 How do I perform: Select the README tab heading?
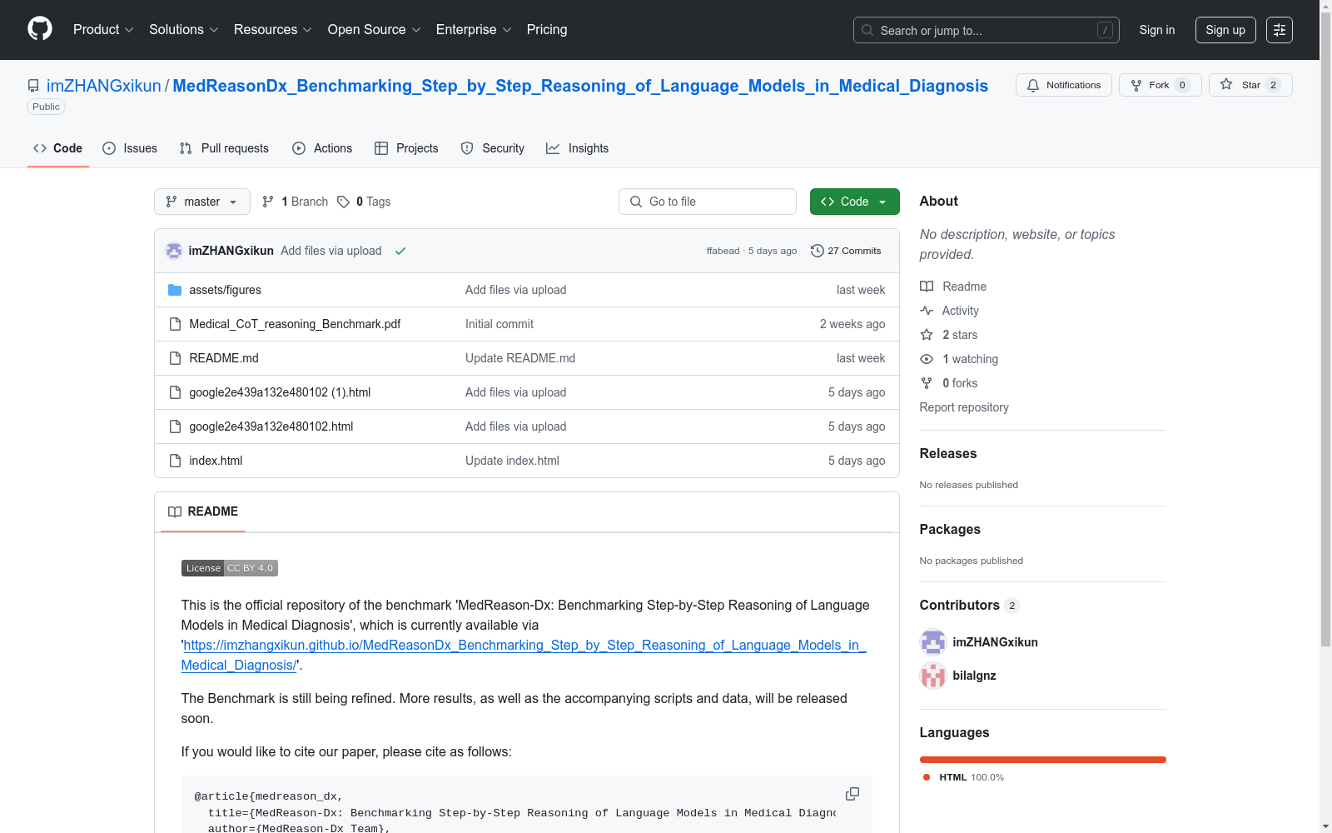pyautogui.click(x=203, y=511)
